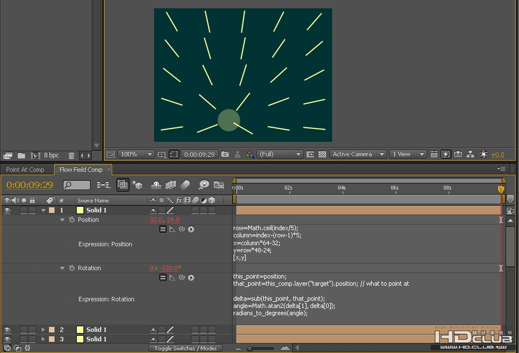Screen dimensions: 519x353
Task: Switch to the Point At Comp tab
Action: point(25,170)
